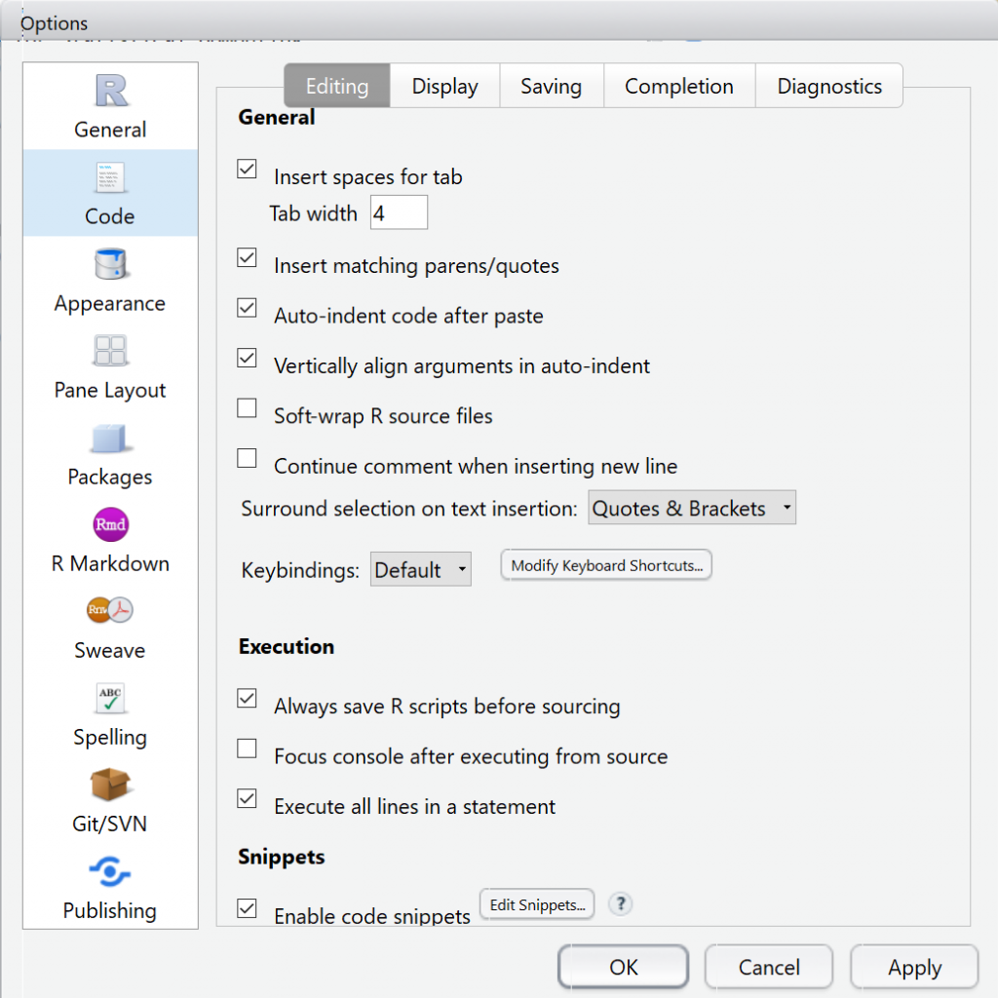Open R Markdown via Rmd icon
This screenshot has width=998, height=998.
(111, 524)
